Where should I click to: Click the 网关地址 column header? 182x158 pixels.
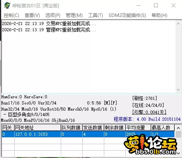pyautogui.click(x=38, y=128)
